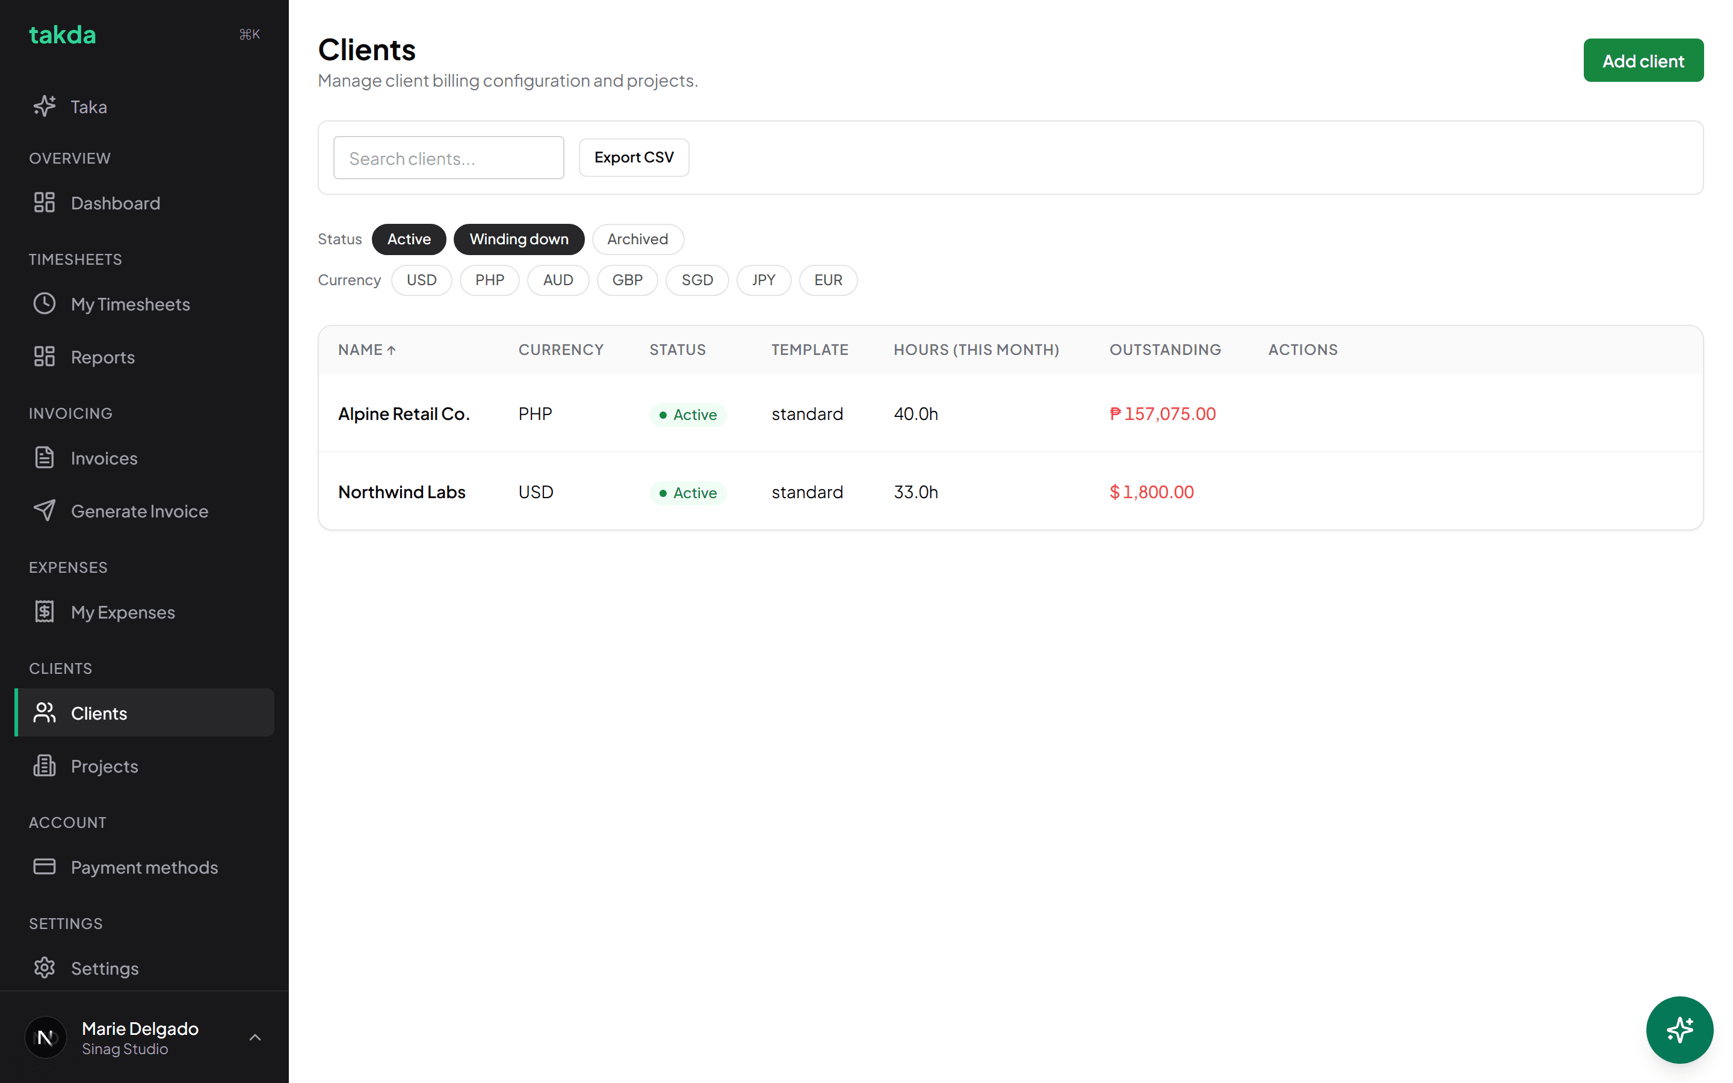The image size is (1733, 1083).
Task: Click the 40.0h hours value
Action: click(915, 413)
